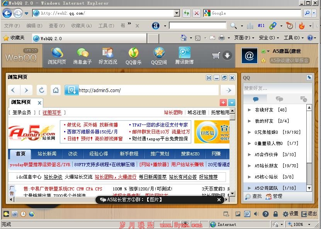
Task: Click 每日新闻荟萃 link
Action: pyautogui.click(x=153, y=177)
